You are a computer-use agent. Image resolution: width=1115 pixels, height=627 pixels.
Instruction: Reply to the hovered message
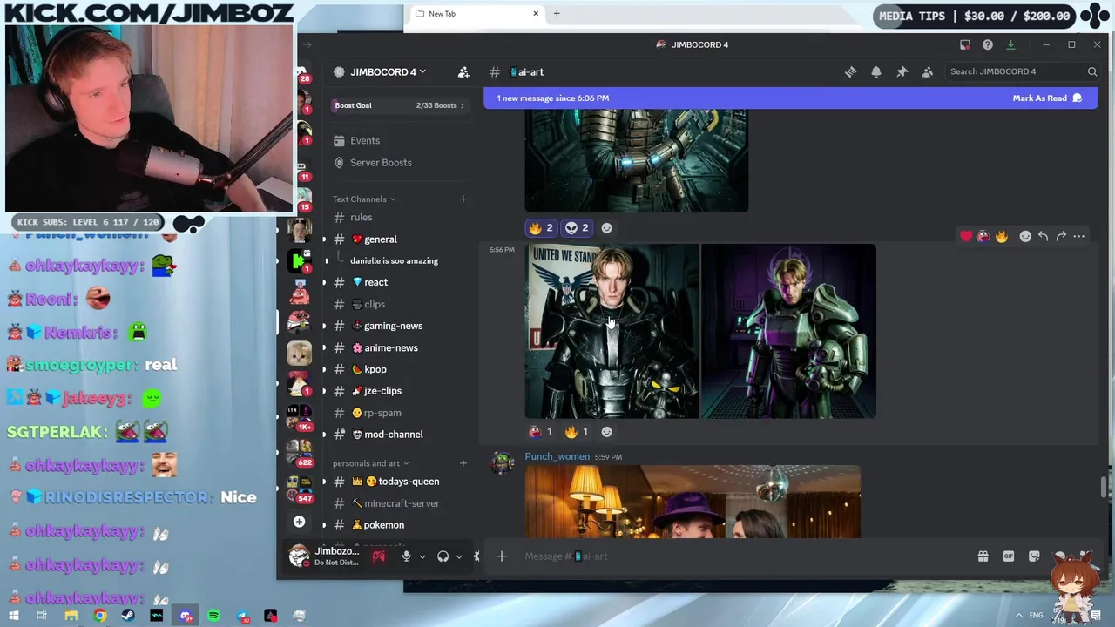pyautogui.click(x=1043, y=236)
